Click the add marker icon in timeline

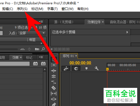[x=87, y=69]
